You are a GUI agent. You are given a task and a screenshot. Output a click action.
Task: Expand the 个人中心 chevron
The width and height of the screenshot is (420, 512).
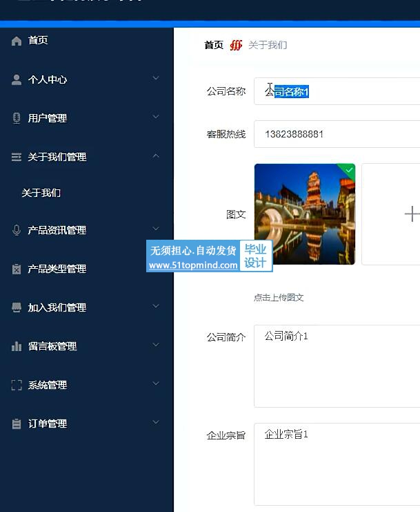point(156,78)
